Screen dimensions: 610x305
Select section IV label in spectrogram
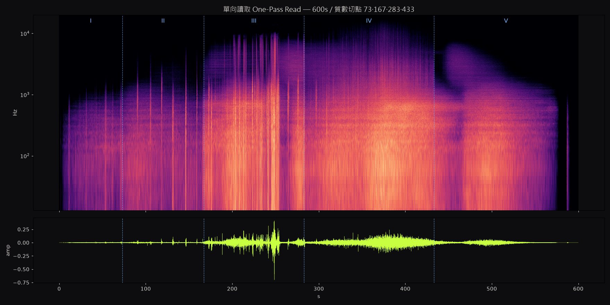pos(369,21)
